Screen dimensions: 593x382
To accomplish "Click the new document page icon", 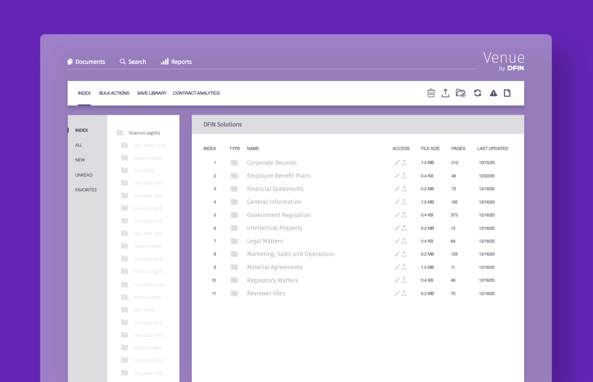I will click(x=507, y=93).
